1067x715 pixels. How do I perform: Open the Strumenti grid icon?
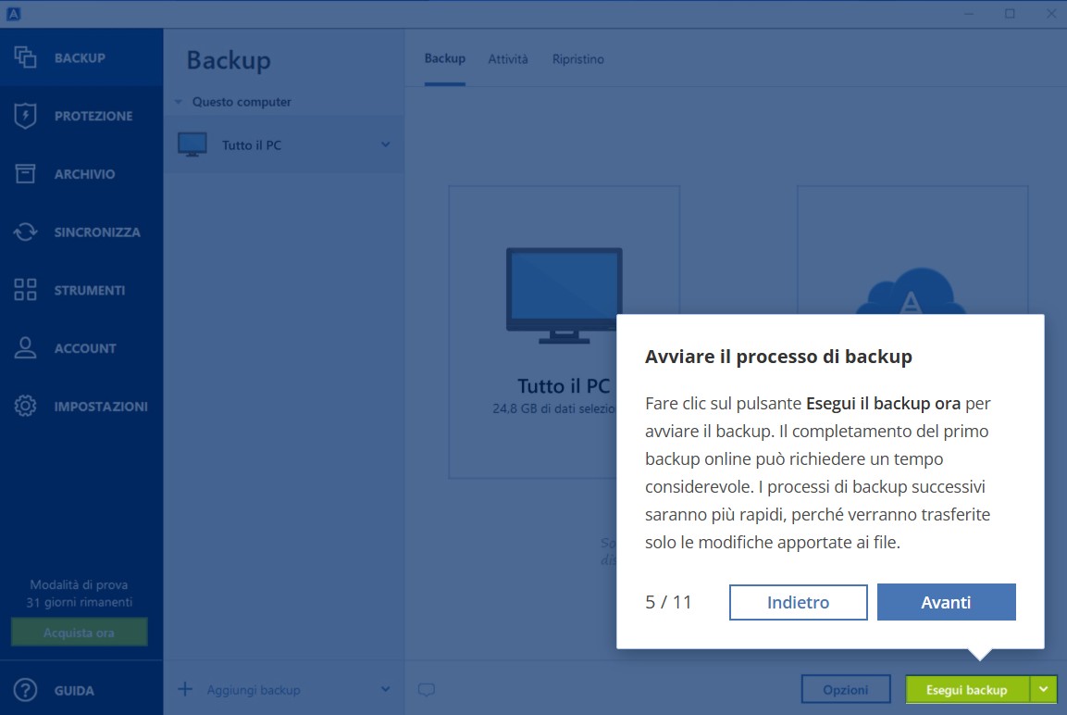(25, 290)
